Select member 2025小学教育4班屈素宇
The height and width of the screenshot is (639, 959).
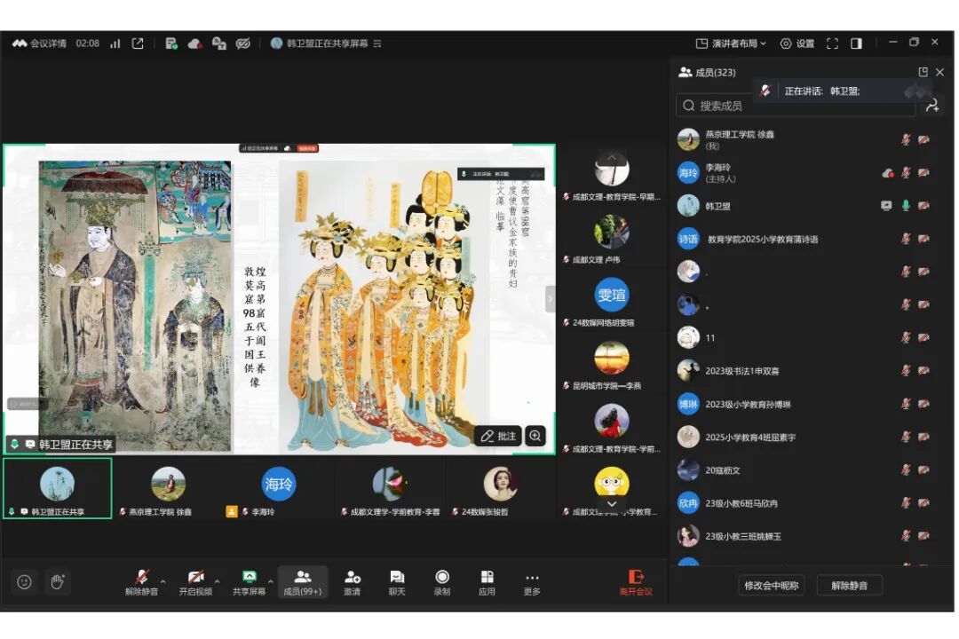804,438
